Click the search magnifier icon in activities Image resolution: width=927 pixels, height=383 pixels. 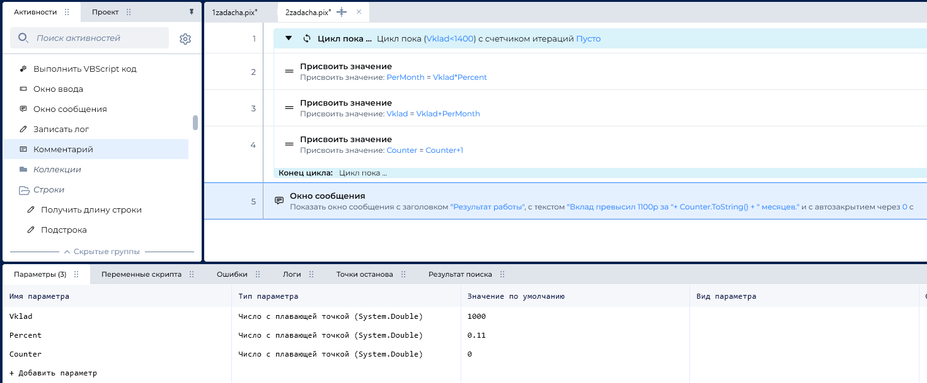point(23,38)
